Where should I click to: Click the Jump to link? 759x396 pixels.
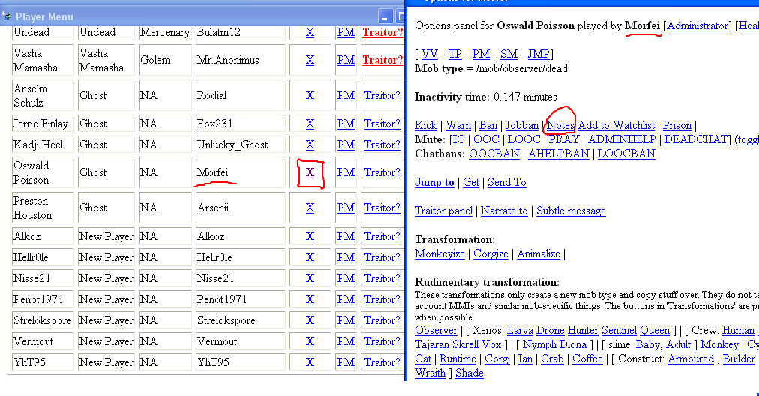434,182
